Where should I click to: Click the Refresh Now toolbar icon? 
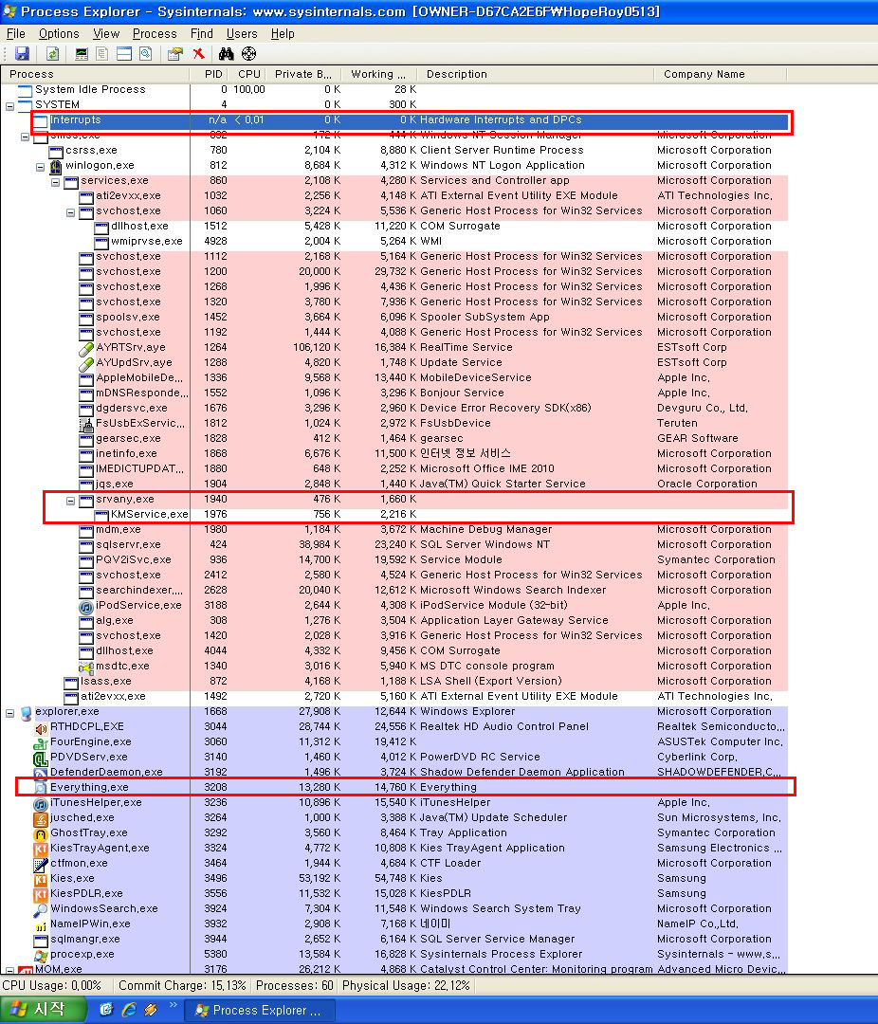(x=53, y=53)
